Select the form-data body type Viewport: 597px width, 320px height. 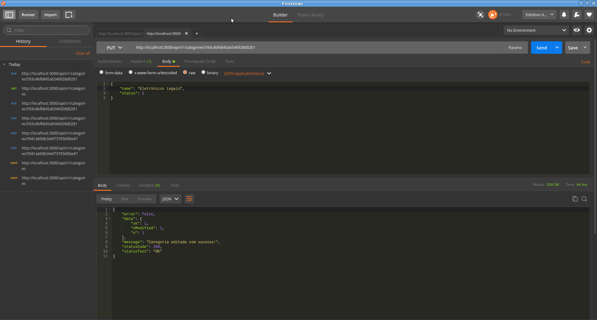(x=101, y=72)
